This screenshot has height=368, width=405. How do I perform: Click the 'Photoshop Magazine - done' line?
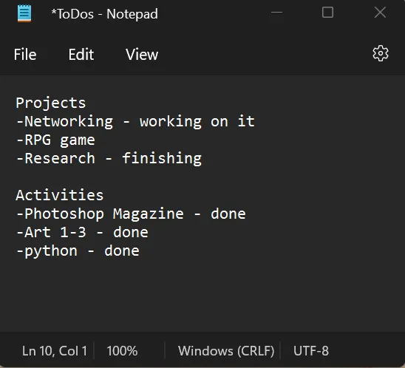coord(131,214)
